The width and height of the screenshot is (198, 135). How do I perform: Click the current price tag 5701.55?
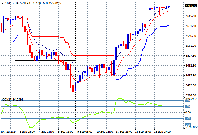point(191,6)
